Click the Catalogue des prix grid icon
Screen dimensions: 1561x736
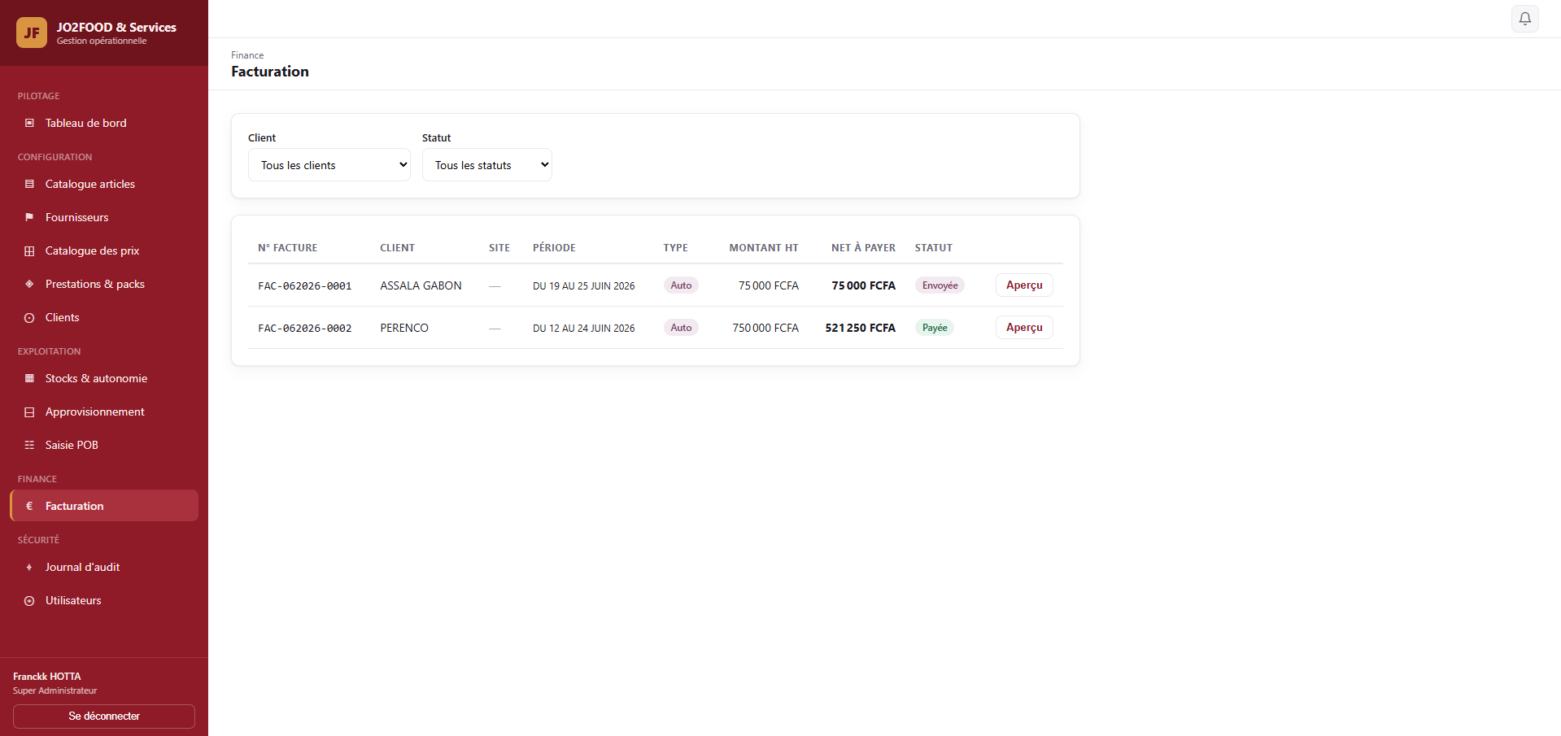click(x=29, y=250)
